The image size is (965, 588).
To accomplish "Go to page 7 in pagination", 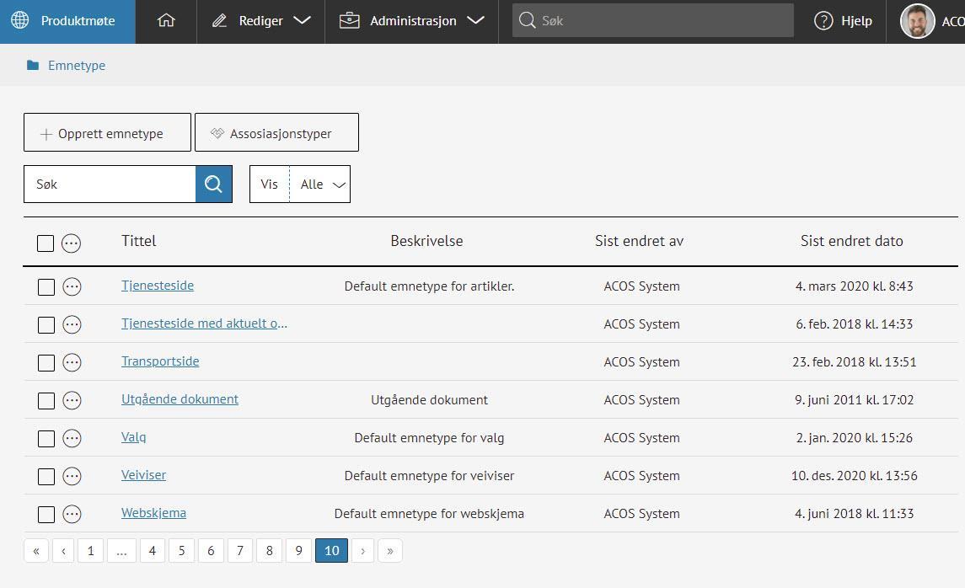I will click(240, 551).
